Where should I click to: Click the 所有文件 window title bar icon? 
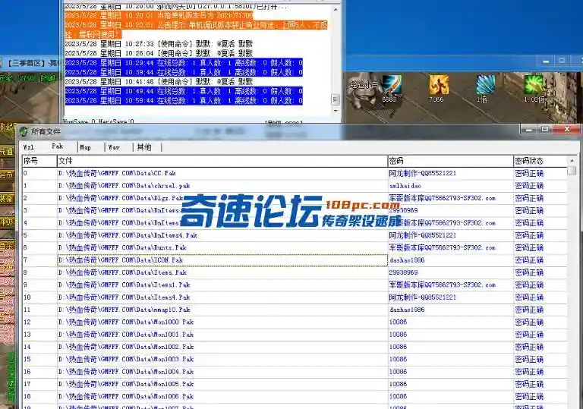(x=24, y=131)
